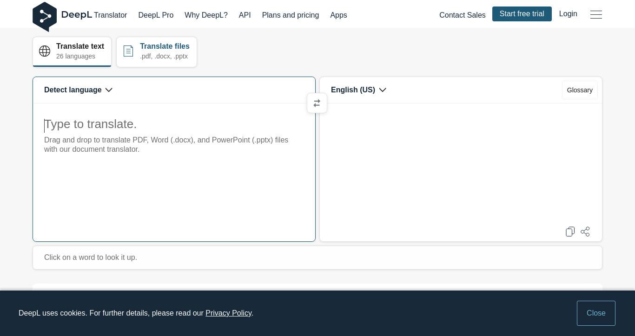Click the DeepL hexagon logo
The height and width of the screenshot is (336, 635).
(x=45, y=17)
